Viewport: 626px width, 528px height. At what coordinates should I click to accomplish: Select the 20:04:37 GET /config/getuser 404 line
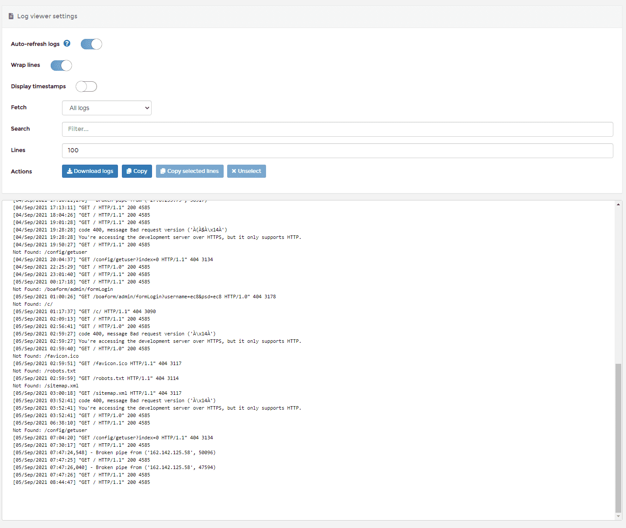coord(113,259)
